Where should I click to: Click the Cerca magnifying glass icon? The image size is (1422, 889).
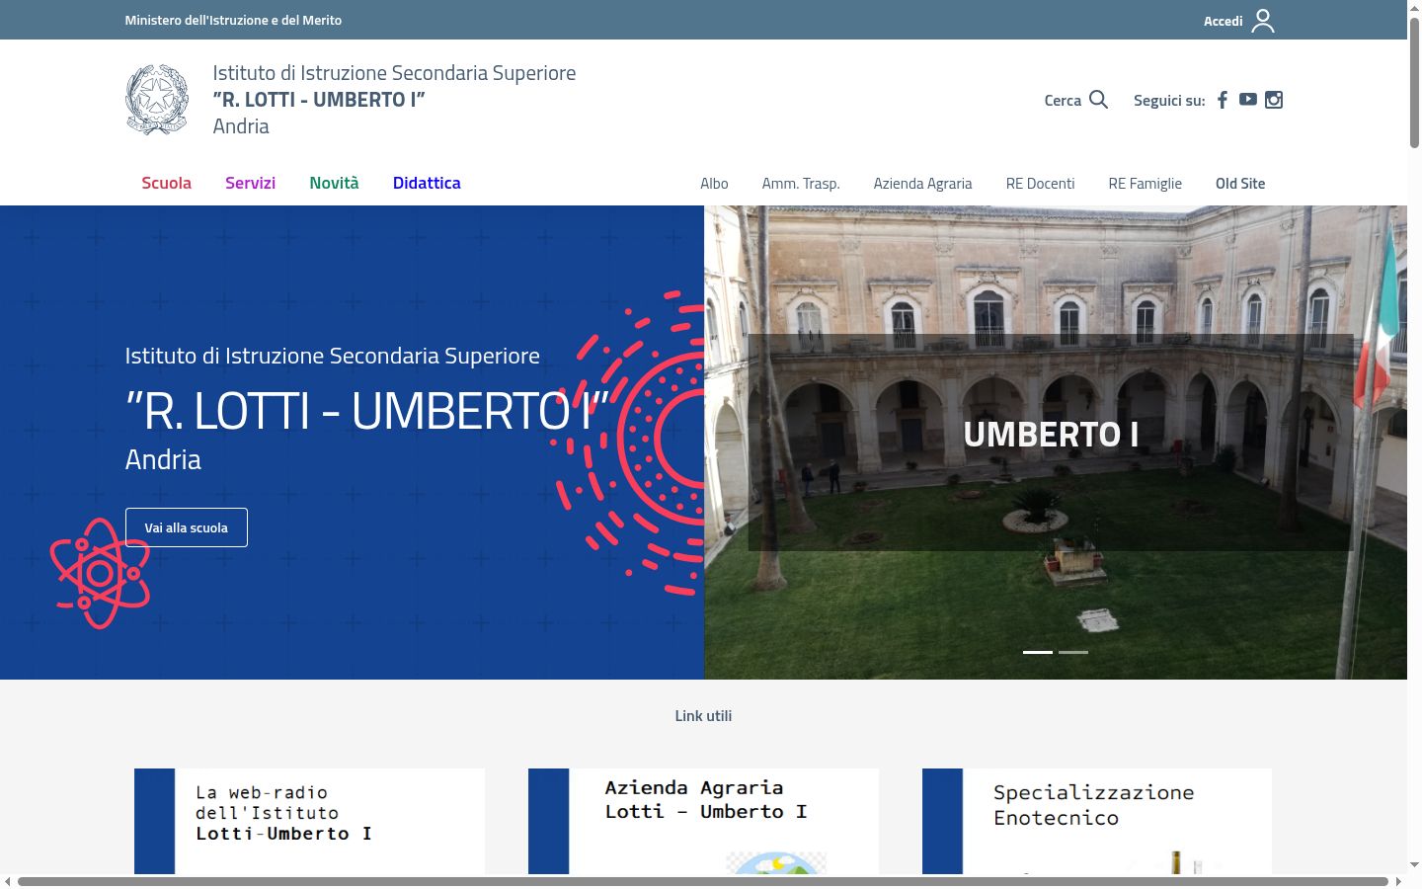[x=1098, y=100]
